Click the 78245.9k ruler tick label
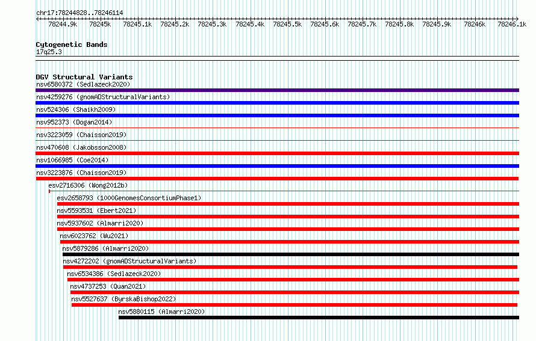 (437, 24)
